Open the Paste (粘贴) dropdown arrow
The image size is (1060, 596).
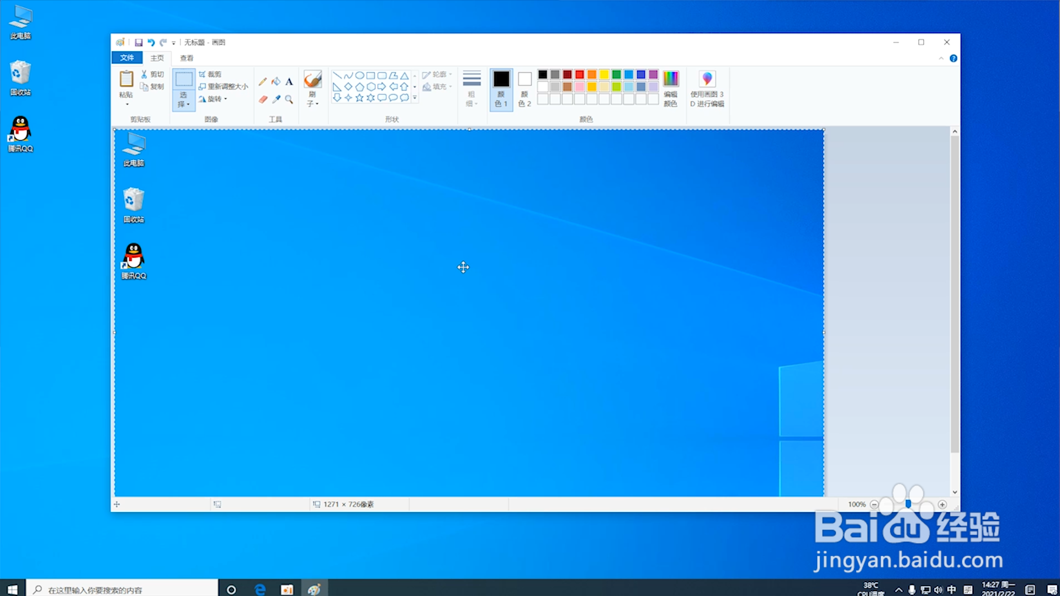coord(126,104)
